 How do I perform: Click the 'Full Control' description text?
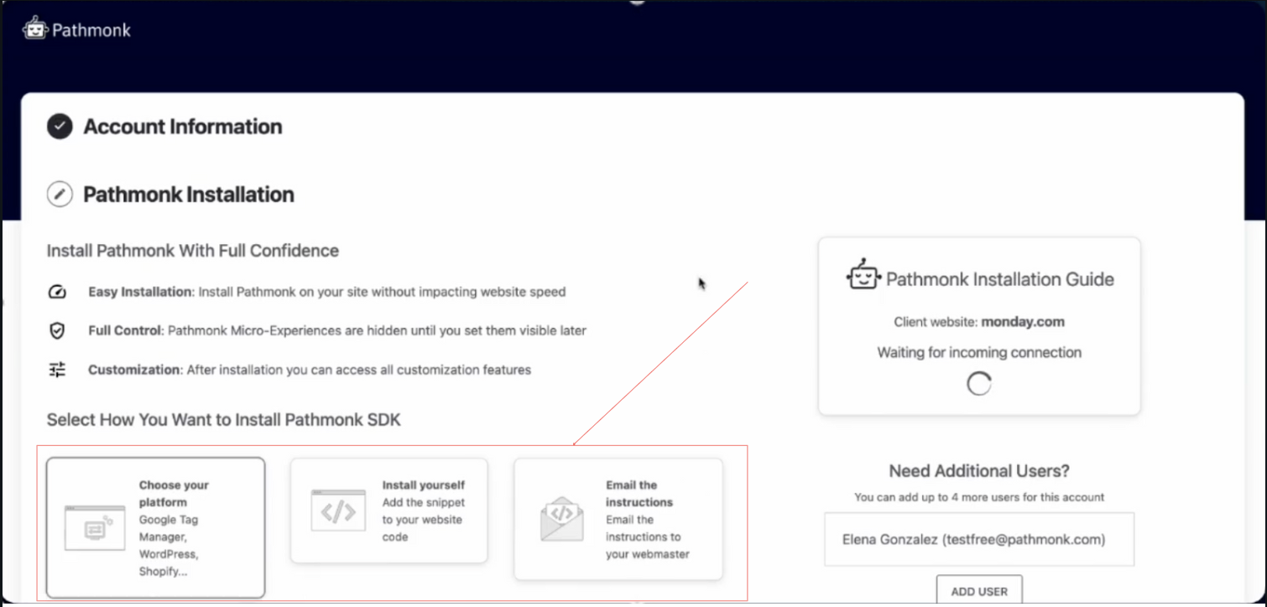[337, 331]
